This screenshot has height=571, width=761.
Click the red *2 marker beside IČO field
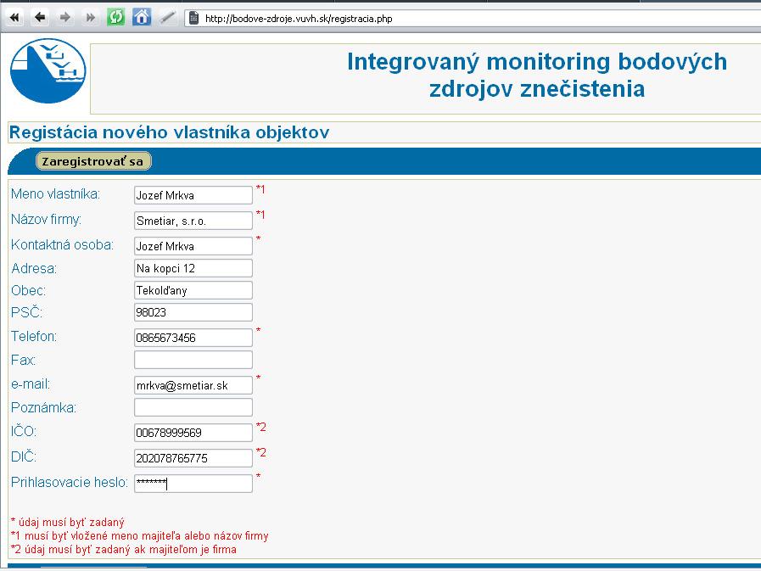pos(261,428)
